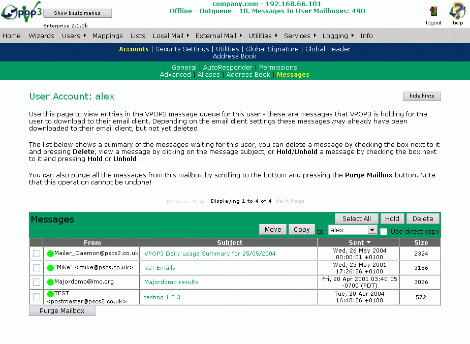The height and width of the screenshot is (344, 470).
Task: Open the Majordomo results message
Action: [x=171, y=282]
